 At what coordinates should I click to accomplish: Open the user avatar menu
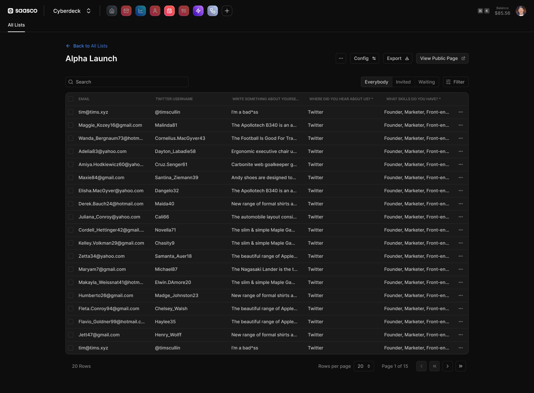pos(521,11)
